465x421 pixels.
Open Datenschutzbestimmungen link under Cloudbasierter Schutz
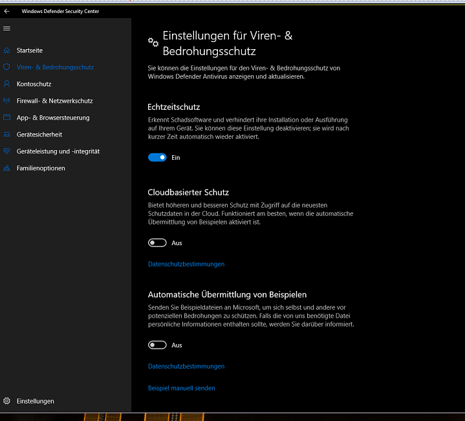point(186,264)
